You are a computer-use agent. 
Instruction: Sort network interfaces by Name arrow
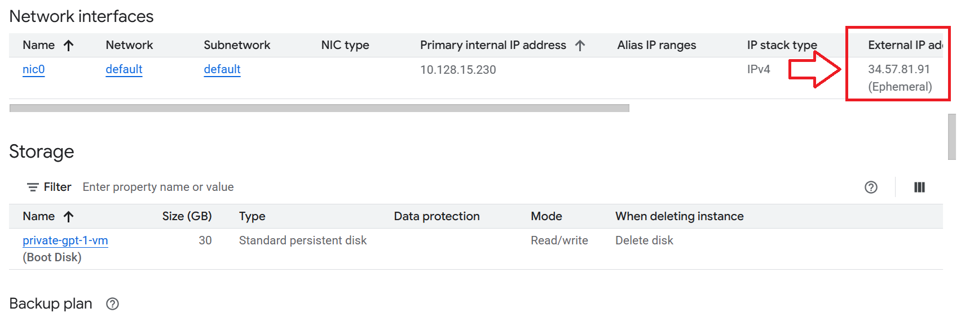69,46
